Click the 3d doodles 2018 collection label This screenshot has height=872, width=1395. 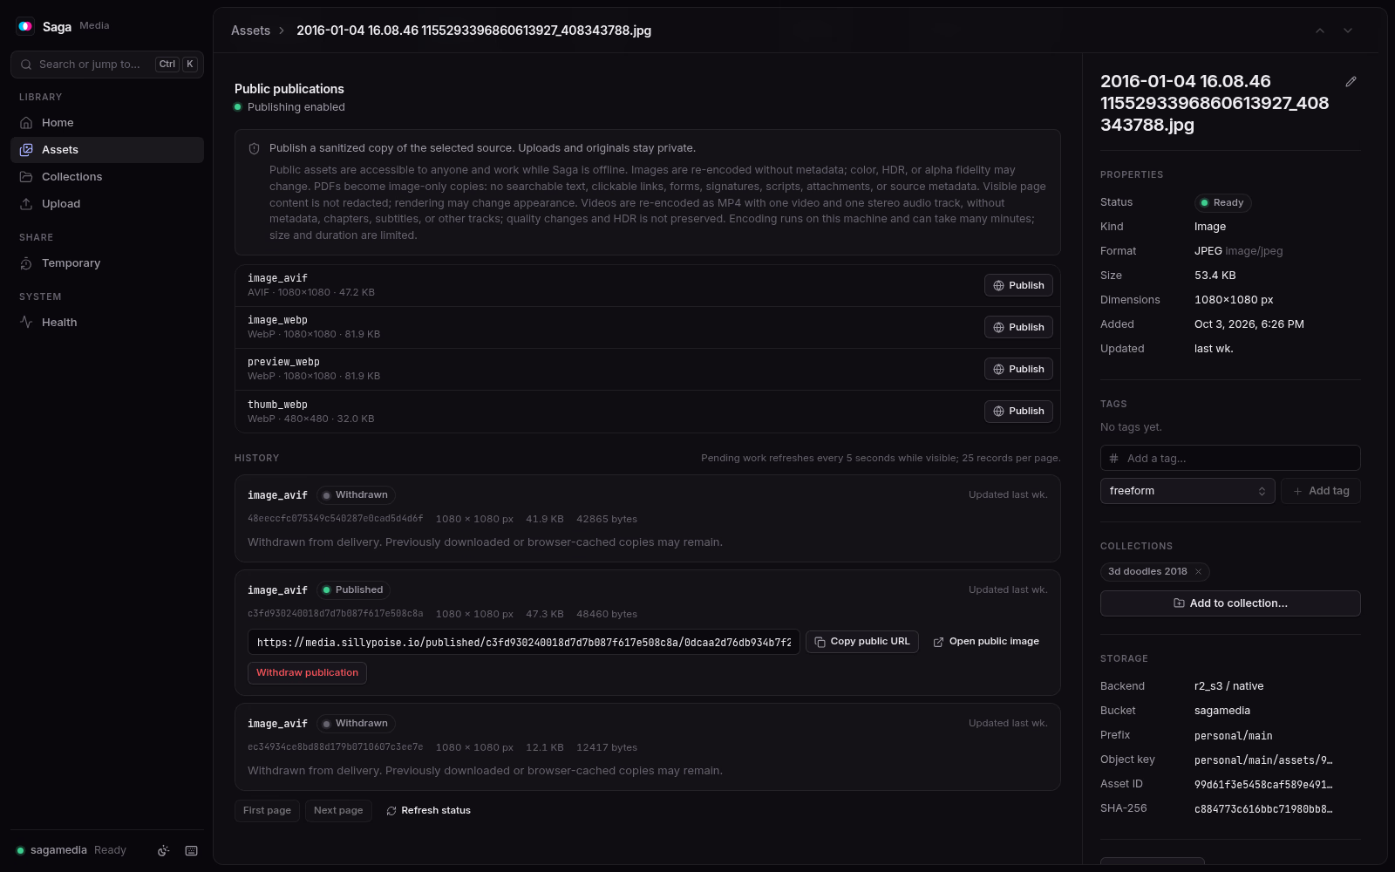[x=1147, y=572]
